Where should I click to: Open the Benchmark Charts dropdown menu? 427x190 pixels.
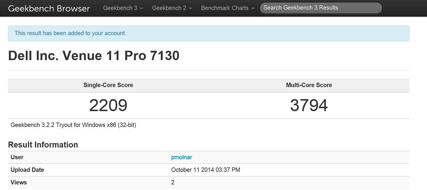click(228, 8)
